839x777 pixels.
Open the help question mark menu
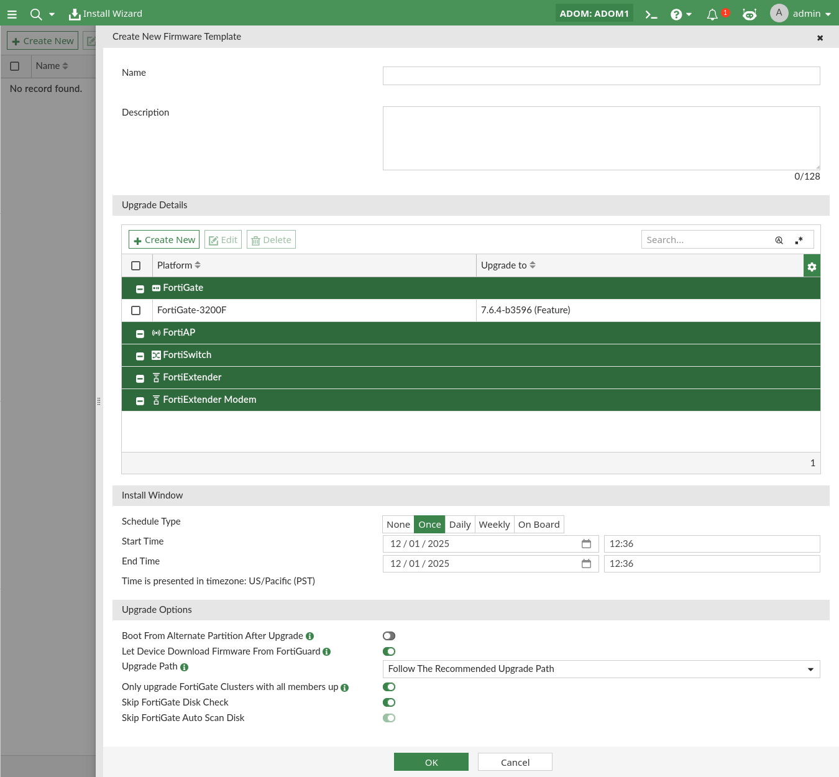(681, 14)
